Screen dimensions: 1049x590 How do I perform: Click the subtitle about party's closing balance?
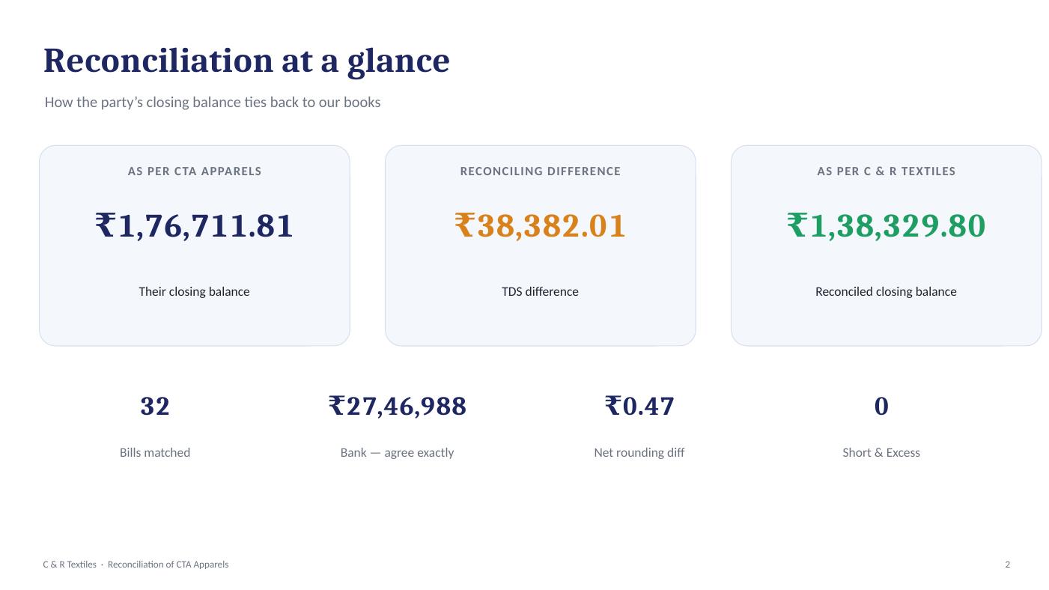tap(213, 103)
